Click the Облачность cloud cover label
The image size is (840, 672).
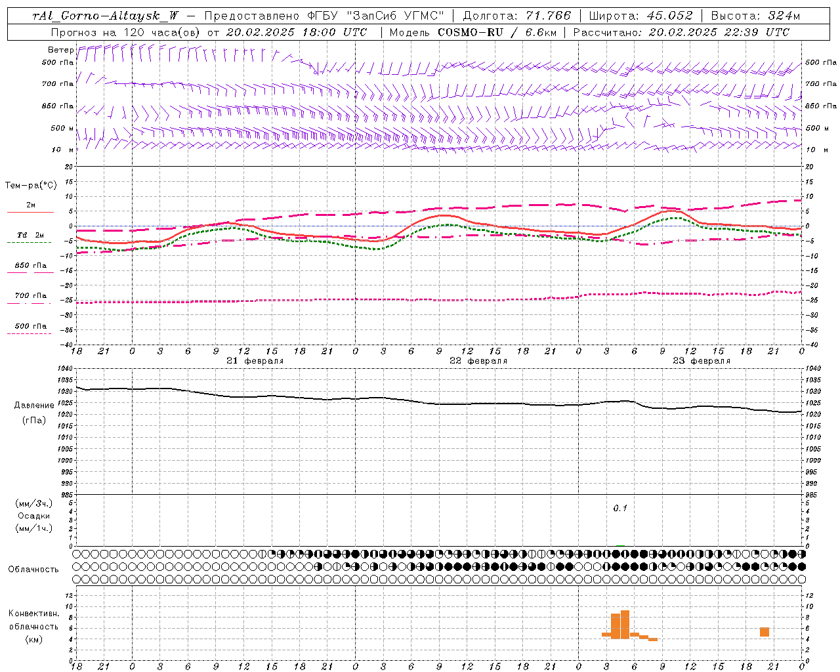(x=33, y=570)
